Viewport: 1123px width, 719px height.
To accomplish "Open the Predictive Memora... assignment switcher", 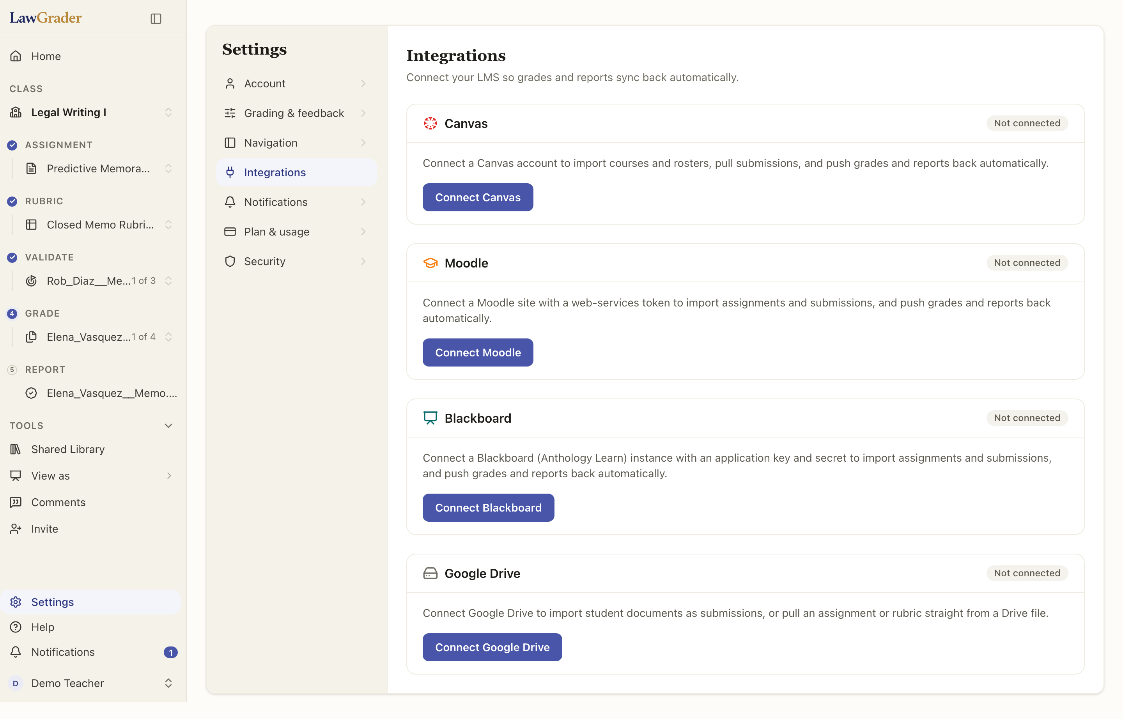I will [x=168, y=168].
